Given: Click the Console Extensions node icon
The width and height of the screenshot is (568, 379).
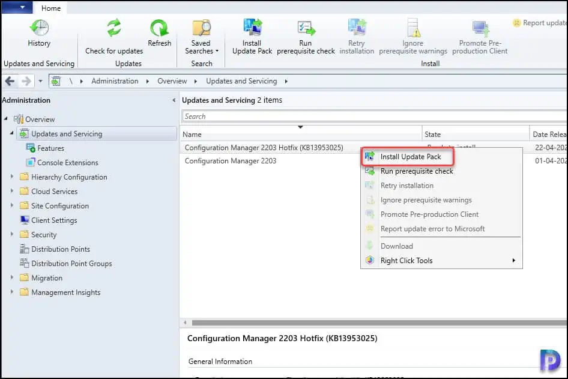Looking at the screenshot, I should (31, 162).
